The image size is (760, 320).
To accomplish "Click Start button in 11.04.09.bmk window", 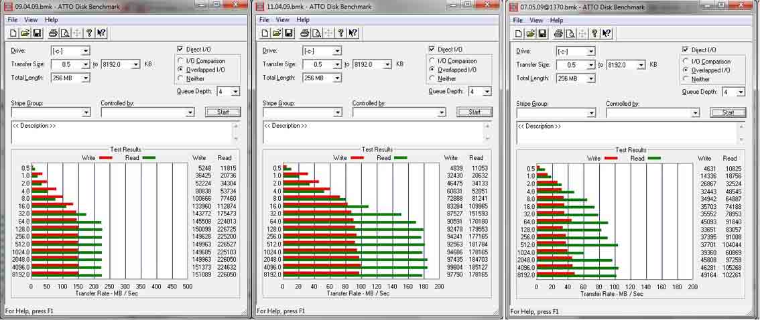I will pyautogui.click(x=474, y=112).
